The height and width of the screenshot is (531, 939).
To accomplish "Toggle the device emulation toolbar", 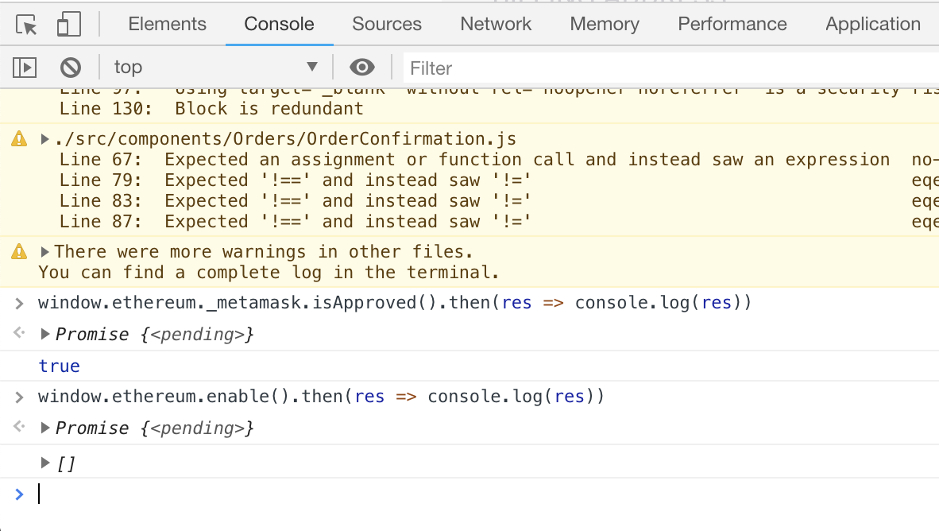I will tap(68, 24).
